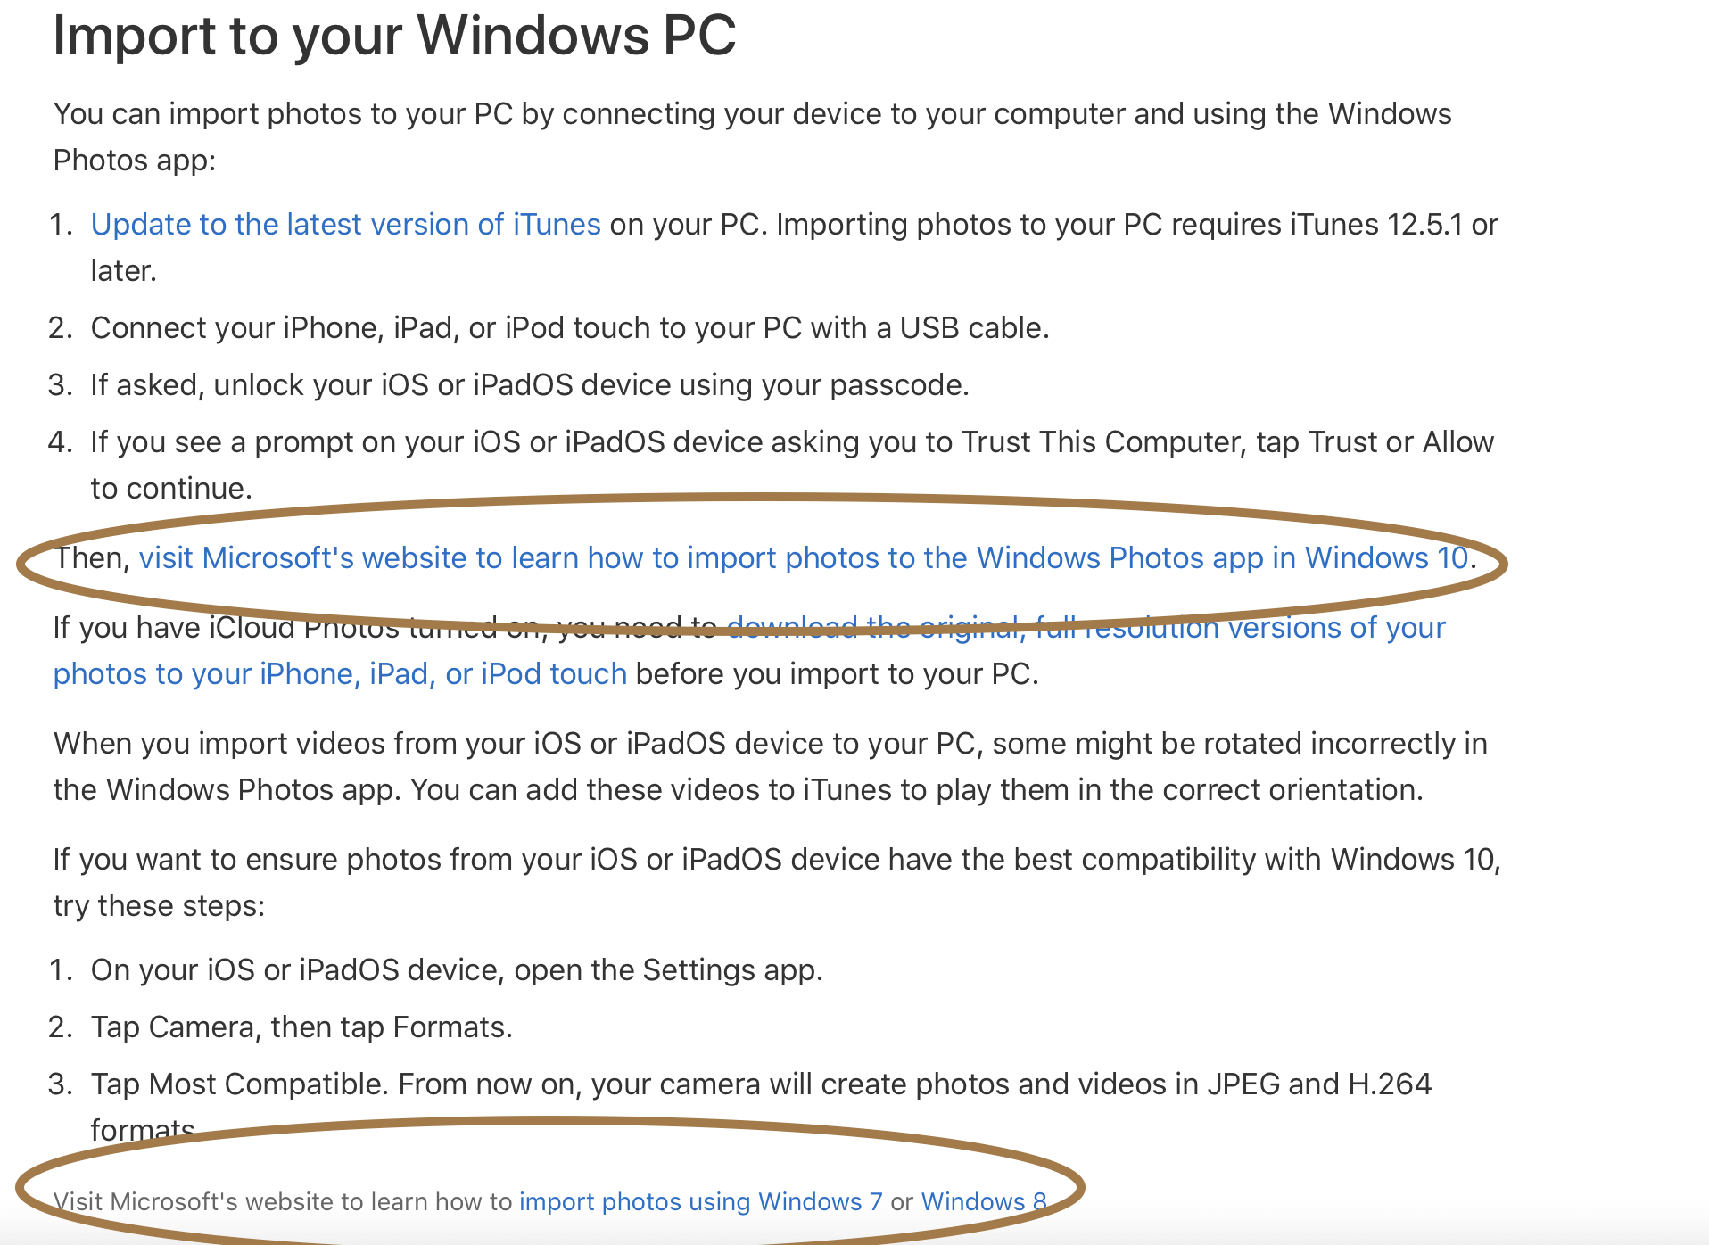Click the best compatibility with Windows 10 paragraph
This screenshot has height=1245, width=1709.
point(776,860)
